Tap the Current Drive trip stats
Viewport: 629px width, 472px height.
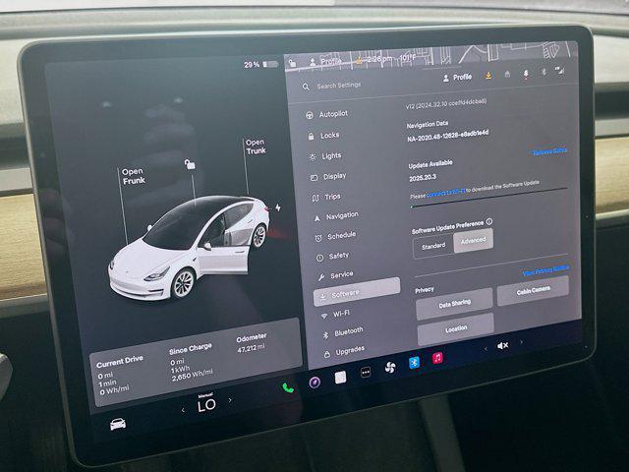pyautogui.click(x=120, y=375)
